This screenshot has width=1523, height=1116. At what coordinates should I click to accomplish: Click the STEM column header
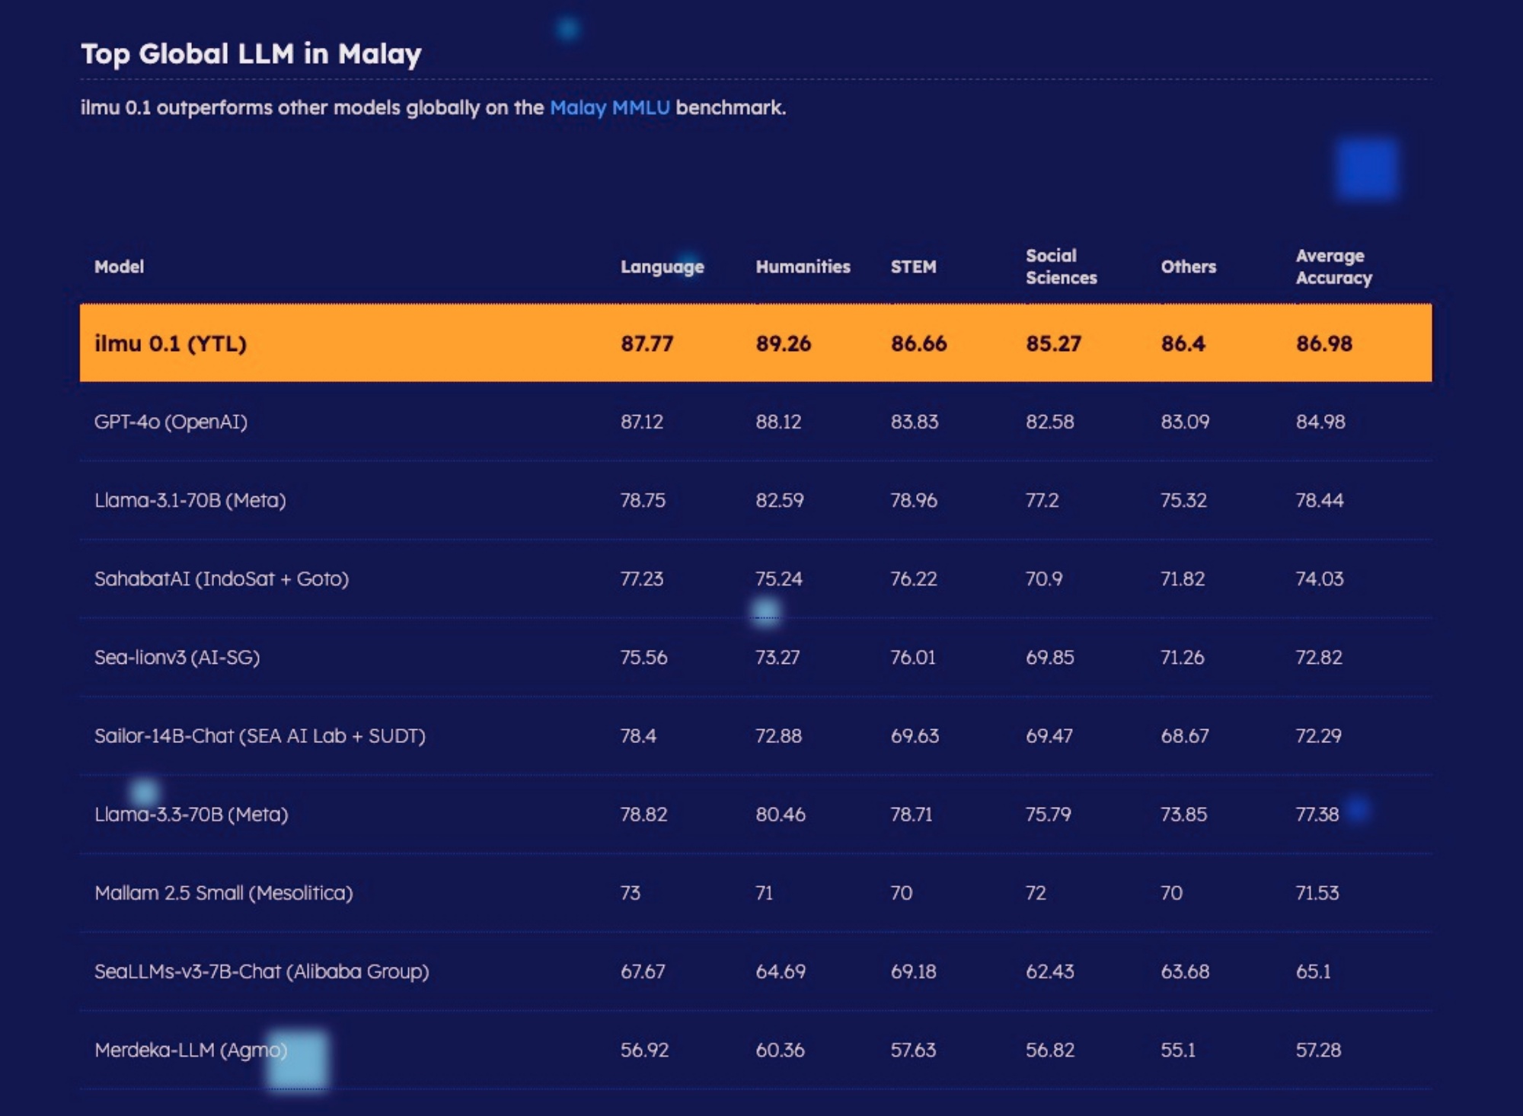coord(913,266)
